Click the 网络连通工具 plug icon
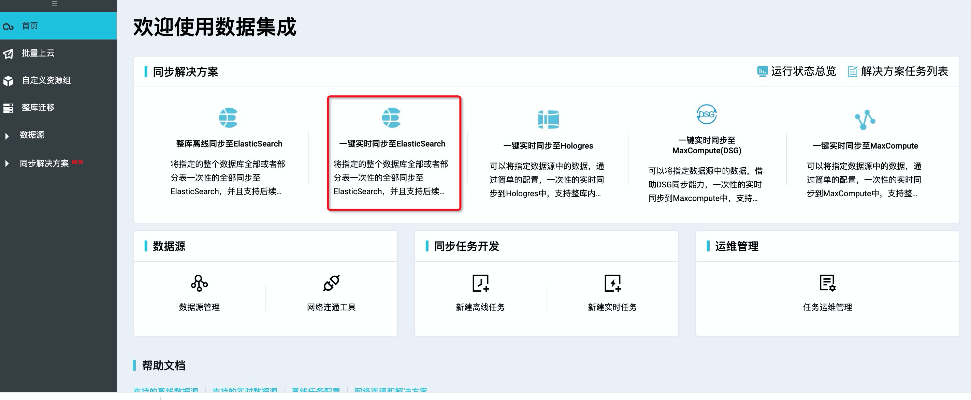971x400 pixels. pyautogui.click(x=331, y=283)
